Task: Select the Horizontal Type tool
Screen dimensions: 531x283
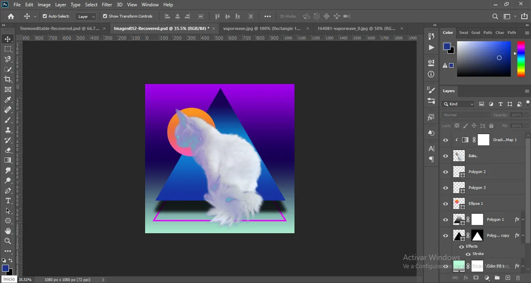Action: (x=8, y=201)
